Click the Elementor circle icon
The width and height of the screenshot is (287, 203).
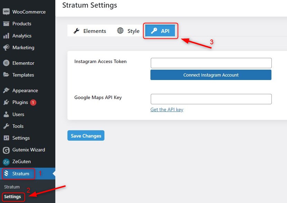click(6, 63)
